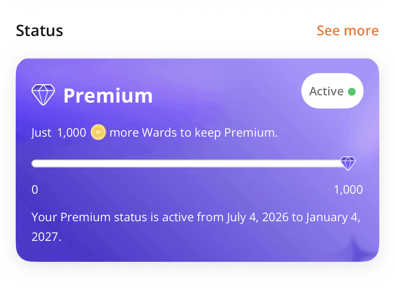The width and height of the screenshot is (395, 290).
Task: Click the Premium status active dates text
Action: [196, 227]
